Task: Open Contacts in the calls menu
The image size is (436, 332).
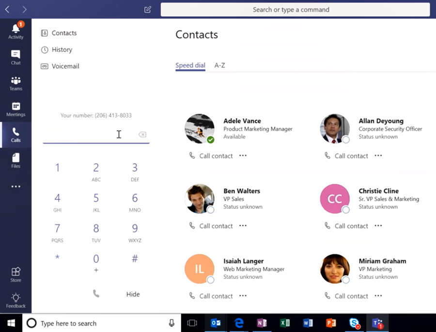Action: 59,33
